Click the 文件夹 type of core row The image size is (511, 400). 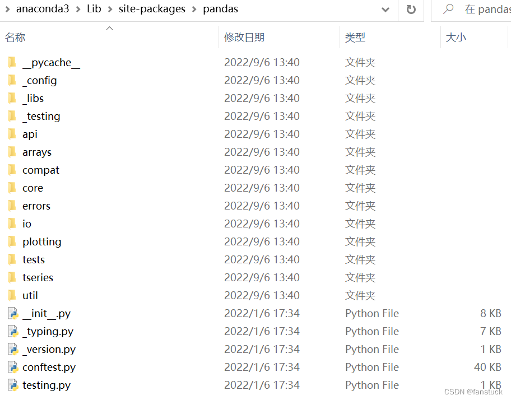[360, 188]
